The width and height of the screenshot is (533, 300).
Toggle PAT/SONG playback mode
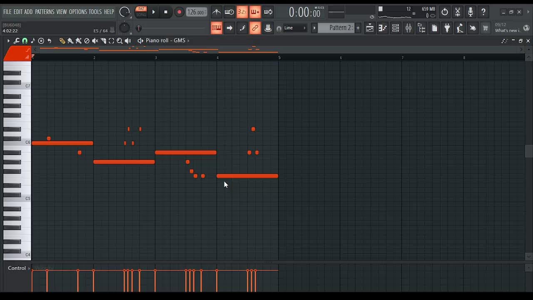142,12
